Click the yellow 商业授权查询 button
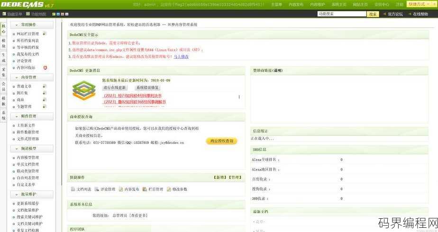The width and height of the screenshot is (438, 232). point(221,141)
